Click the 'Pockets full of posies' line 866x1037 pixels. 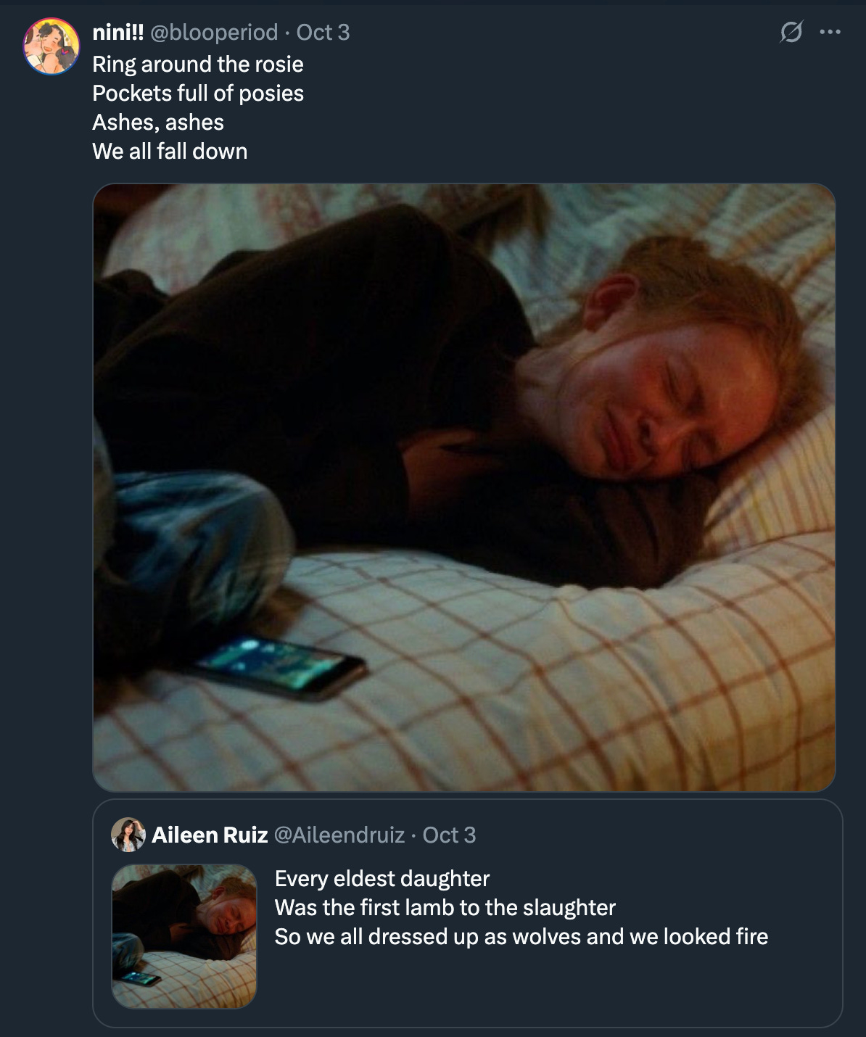click(x=198, y=93)
